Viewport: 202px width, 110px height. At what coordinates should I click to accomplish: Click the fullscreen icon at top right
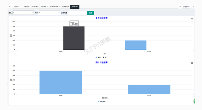pos(193,6)
